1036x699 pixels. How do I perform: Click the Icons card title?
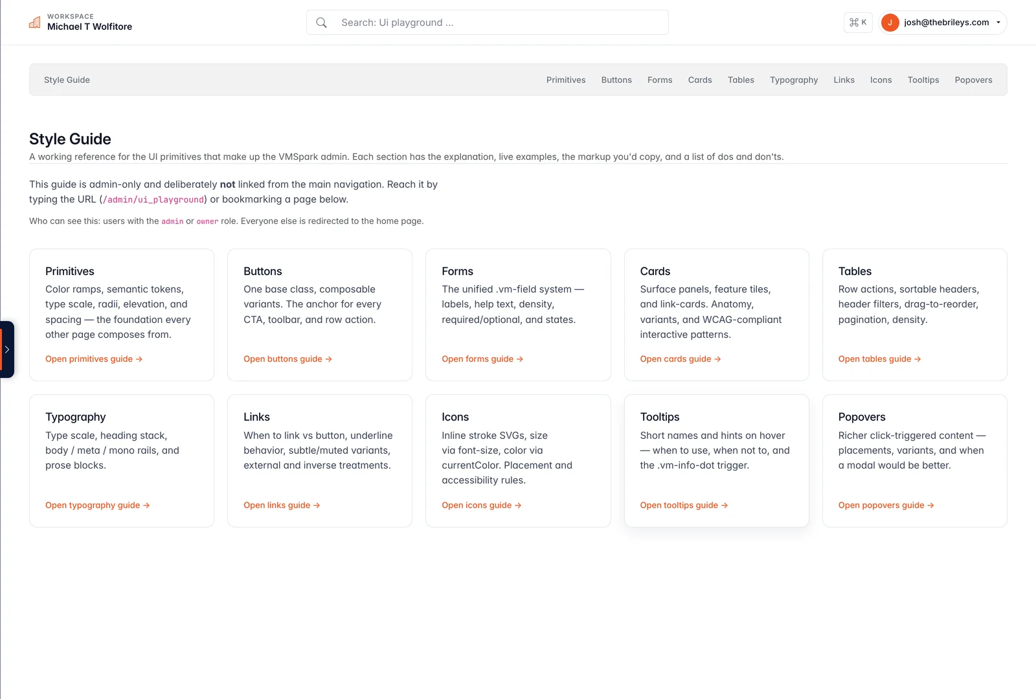coord(455,417)
